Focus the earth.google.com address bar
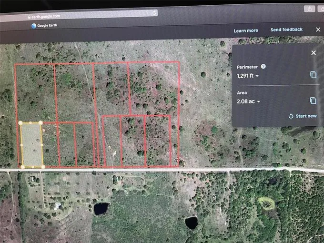324x243 pixels. [79, 16]
